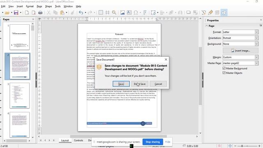263x148 pixels.
Task: Open the View menu
Action: (x=11, y=7)
